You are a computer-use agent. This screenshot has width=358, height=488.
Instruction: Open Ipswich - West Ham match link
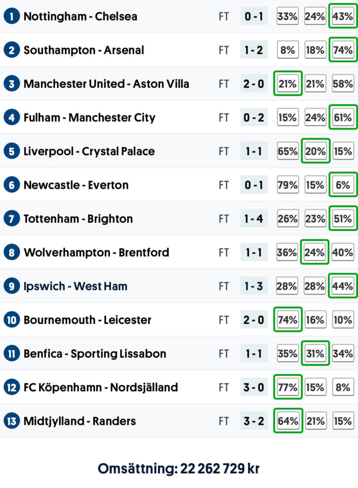(x=75, y=286)
